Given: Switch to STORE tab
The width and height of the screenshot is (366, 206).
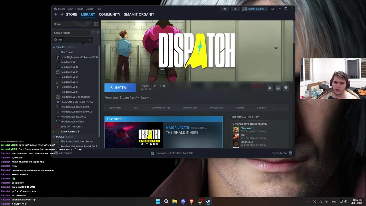Looking at the screenshot, I should click(71, 14).
